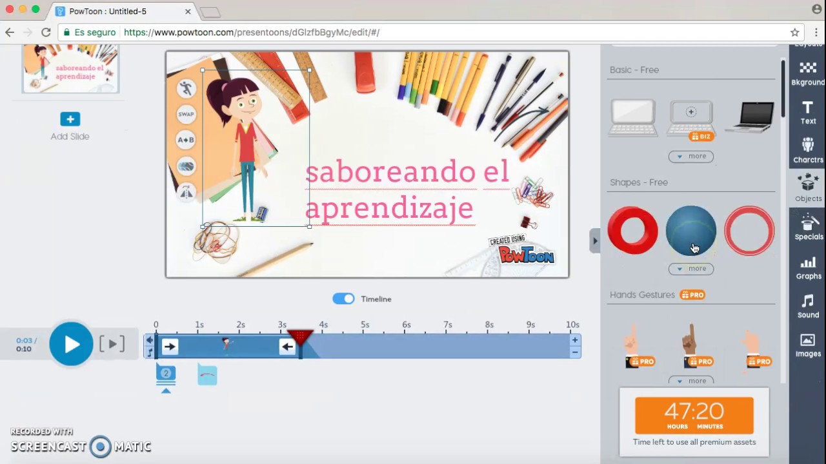Click the timeline minus seconds button
The width and height of the screenshot is (826, 464).
pyautogui.click(x=574, y=352)
